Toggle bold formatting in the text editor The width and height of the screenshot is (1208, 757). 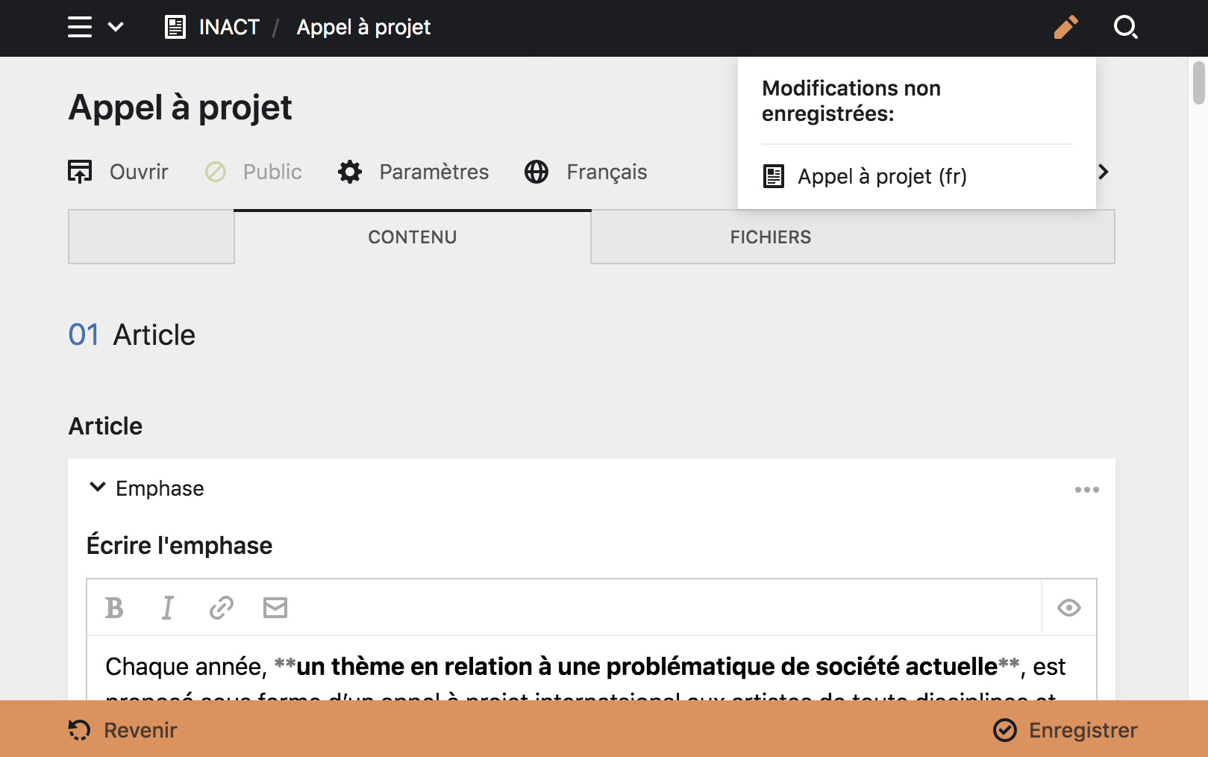click(113, 607)
